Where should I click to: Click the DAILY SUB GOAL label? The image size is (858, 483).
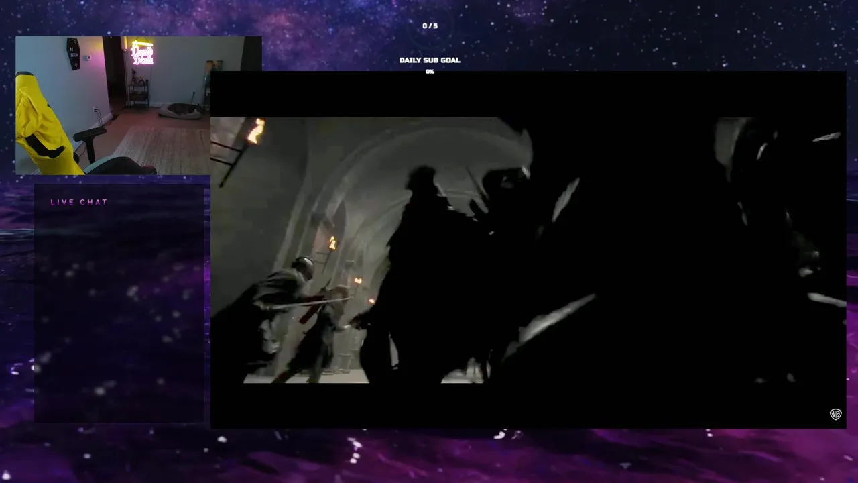(x=430, y=60)
